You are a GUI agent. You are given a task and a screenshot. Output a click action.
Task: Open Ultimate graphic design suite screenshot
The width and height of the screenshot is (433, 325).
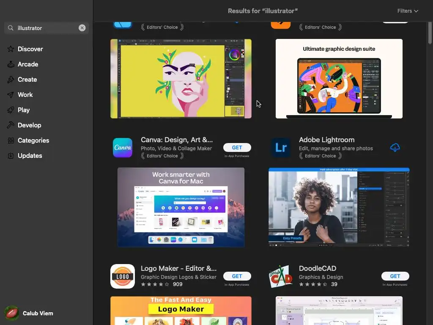click(x=339, y=79)
